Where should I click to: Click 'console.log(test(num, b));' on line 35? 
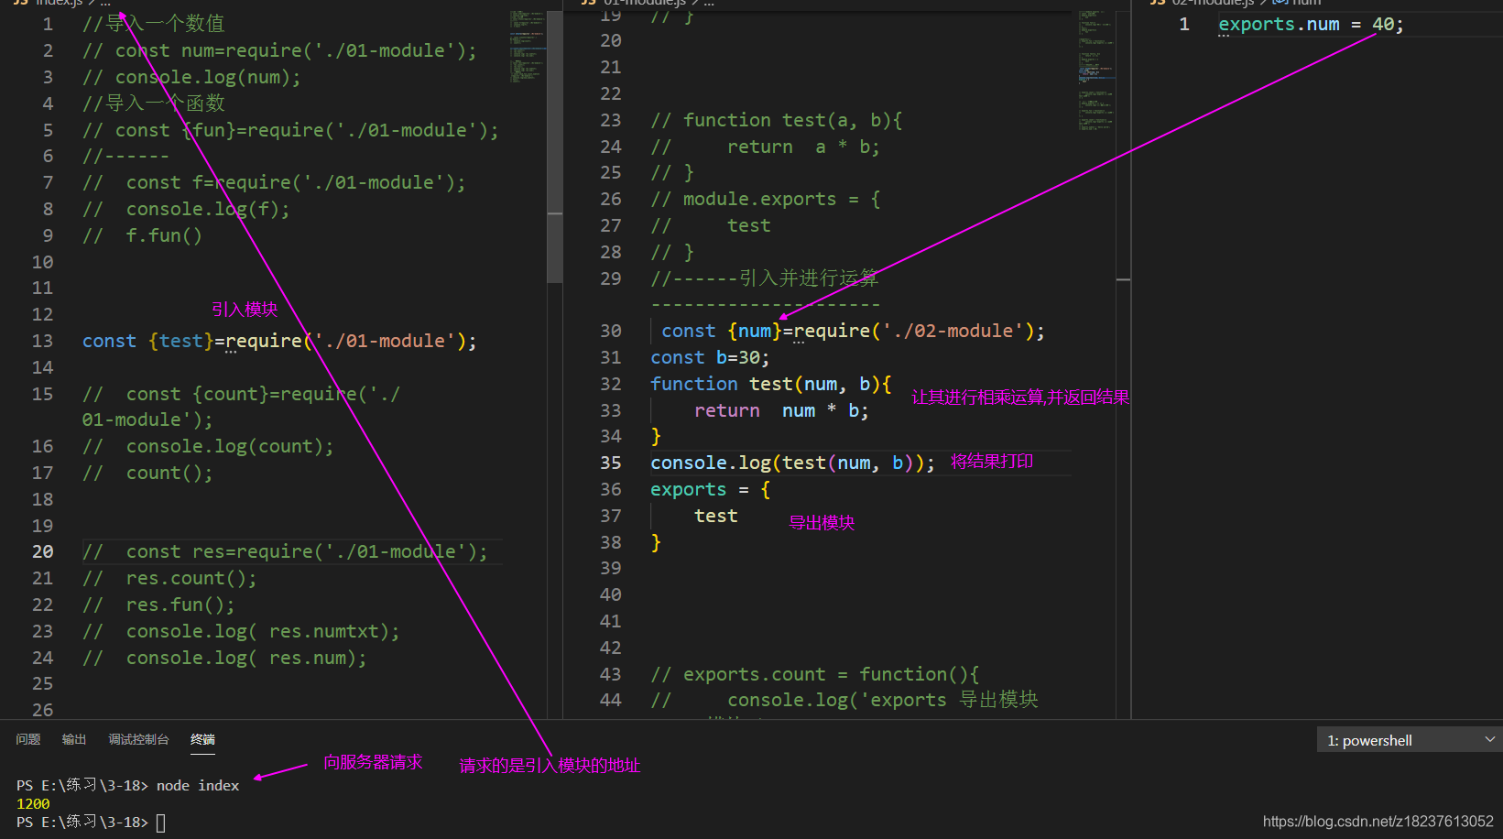point(792,463)
